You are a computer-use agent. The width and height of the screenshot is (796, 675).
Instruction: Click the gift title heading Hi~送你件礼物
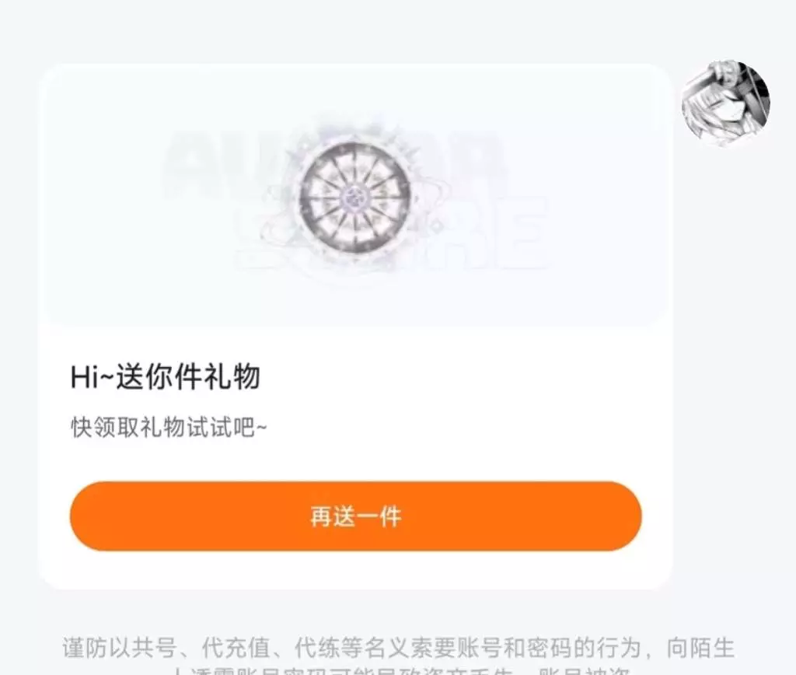tap(165, 377)
